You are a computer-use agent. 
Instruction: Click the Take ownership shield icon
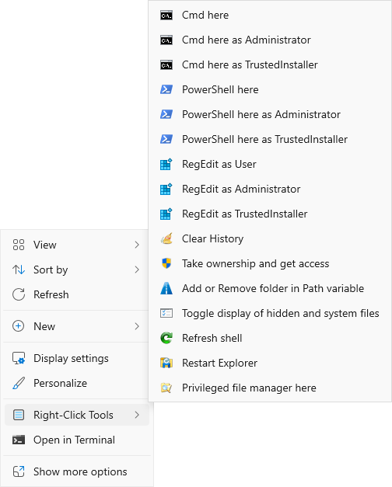coord(166,263)
